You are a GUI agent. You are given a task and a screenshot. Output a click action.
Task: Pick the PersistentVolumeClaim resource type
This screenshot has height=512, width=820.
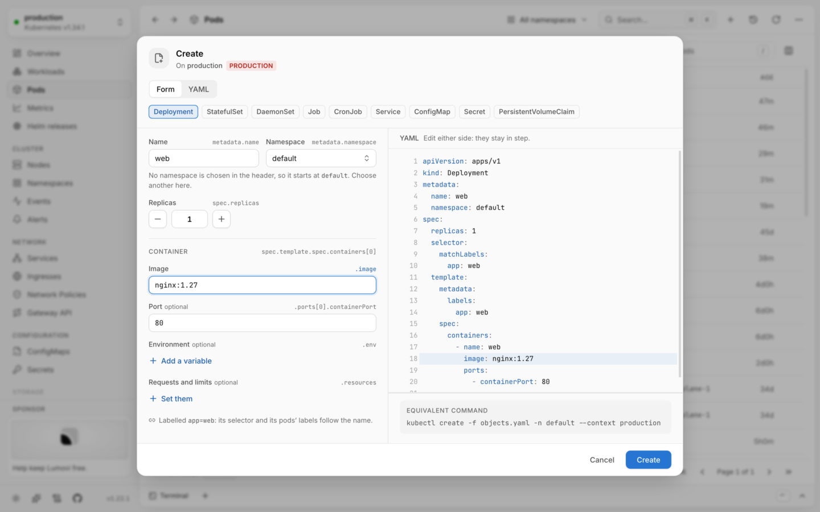[536, 112]
